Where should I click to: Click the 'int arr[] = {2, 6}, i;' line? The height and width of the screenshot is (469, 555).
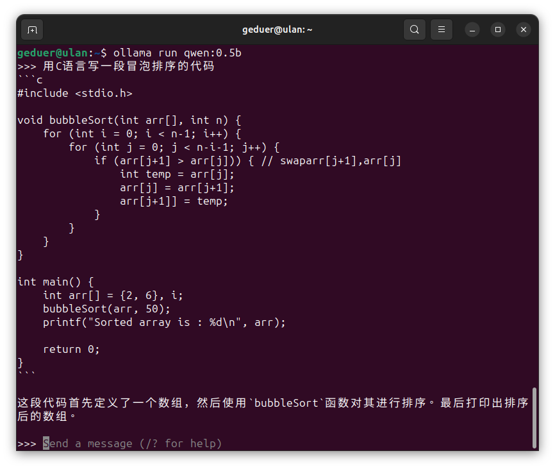113,295
